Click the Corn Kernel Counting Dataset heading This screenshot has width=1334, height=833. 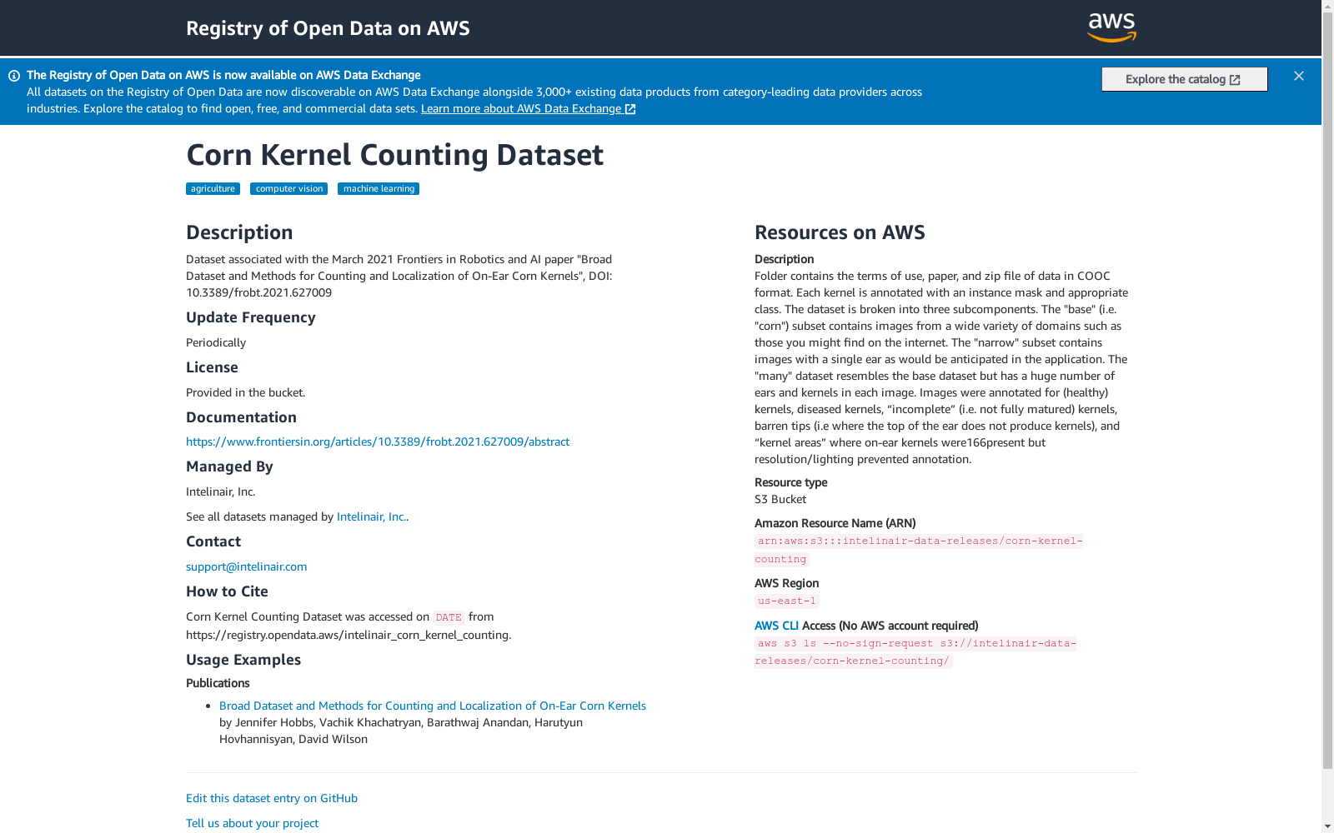[394, 155]
